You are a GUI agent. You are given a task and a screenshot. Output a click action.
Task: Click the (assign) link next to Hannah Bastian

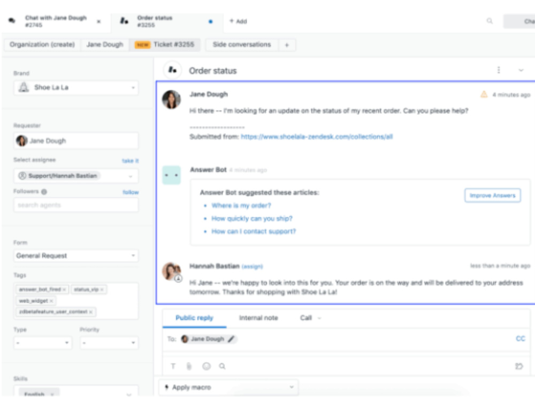(252, 266)
